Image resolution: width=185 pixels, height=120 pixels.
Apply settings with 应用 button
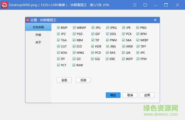[147, 95]
